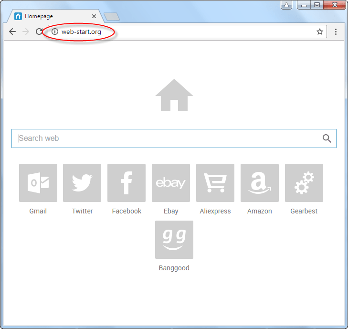The image size is (348, 329).
Task: Click the Facebook text label
Action: tap(127, 211)
